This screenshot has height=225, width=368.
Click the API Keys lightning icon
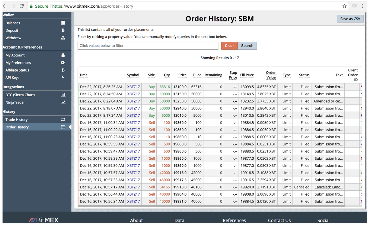click(63, 77)
